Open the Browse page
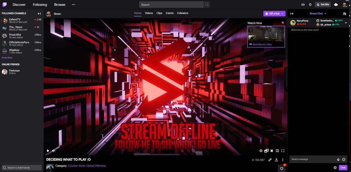This screenshot has height=172, width=351. pyautogui.click(x=60, y=5)
